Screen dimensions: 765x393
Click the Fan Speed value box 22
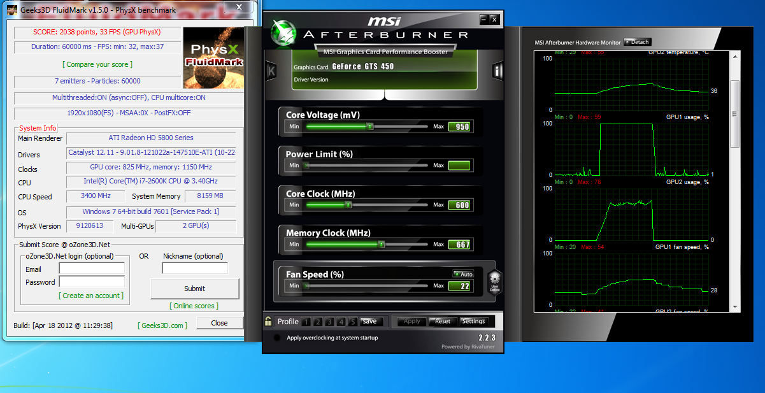click(459, 286)
